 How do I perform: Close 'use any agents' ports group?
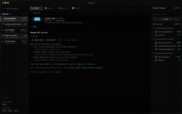point(26,102)
